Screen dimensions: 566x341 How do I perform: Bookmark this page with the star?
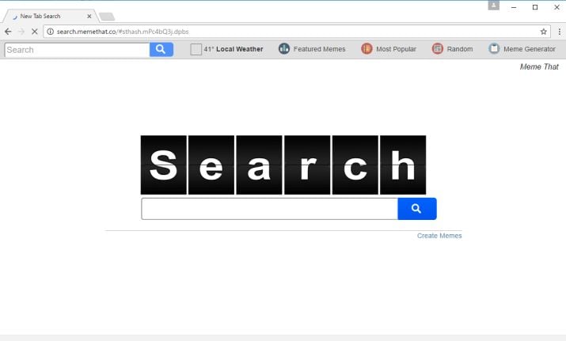pyautogui.click(x=544, y=32)
